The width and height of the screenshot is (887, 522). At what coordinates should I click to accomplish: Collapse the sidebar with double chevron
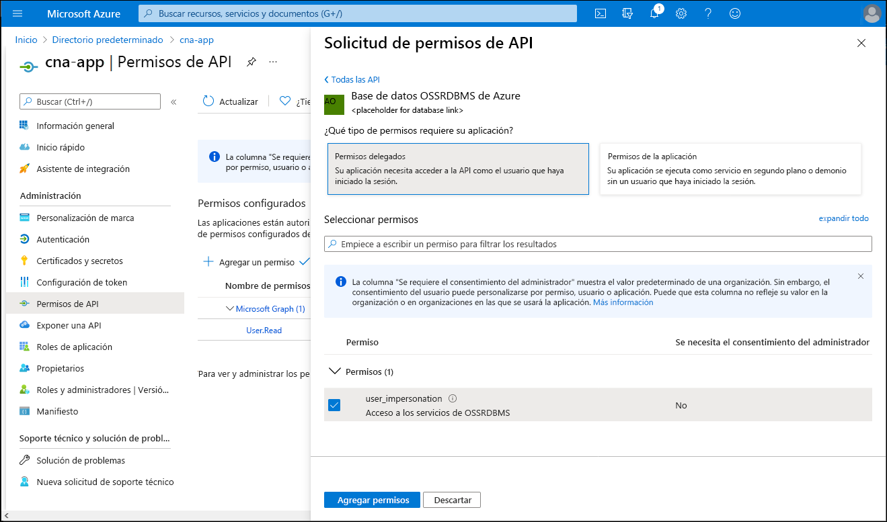173,102
